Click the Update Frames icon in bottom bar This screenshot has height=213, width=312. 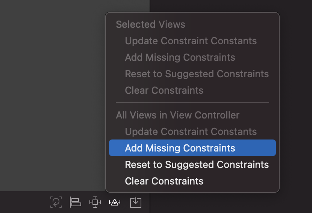pyautogui.click(x=56, y=202)
